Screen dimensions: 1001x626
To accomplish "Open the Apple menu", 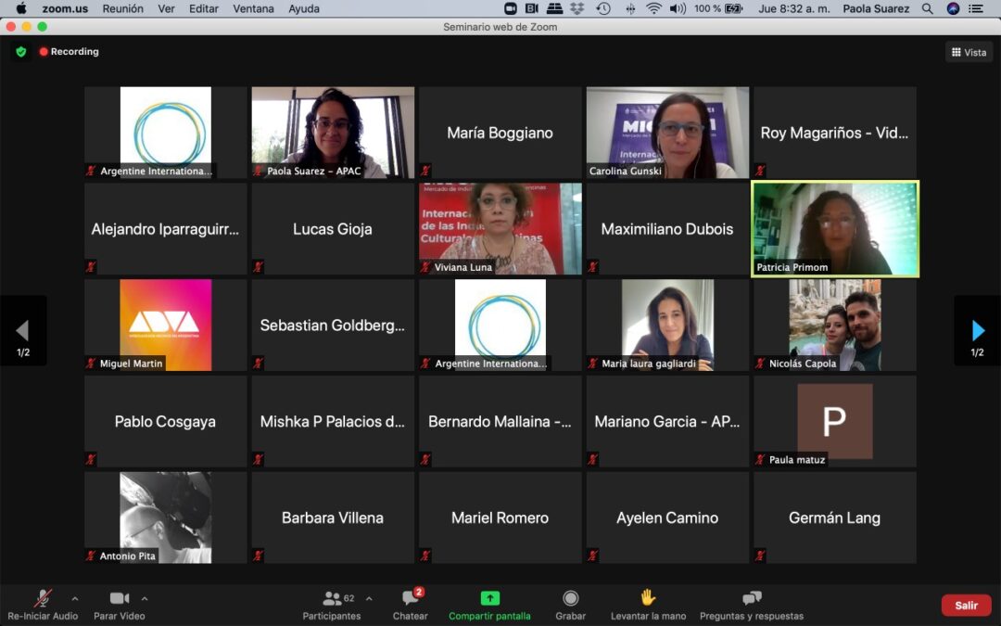I will coord(20,8).
